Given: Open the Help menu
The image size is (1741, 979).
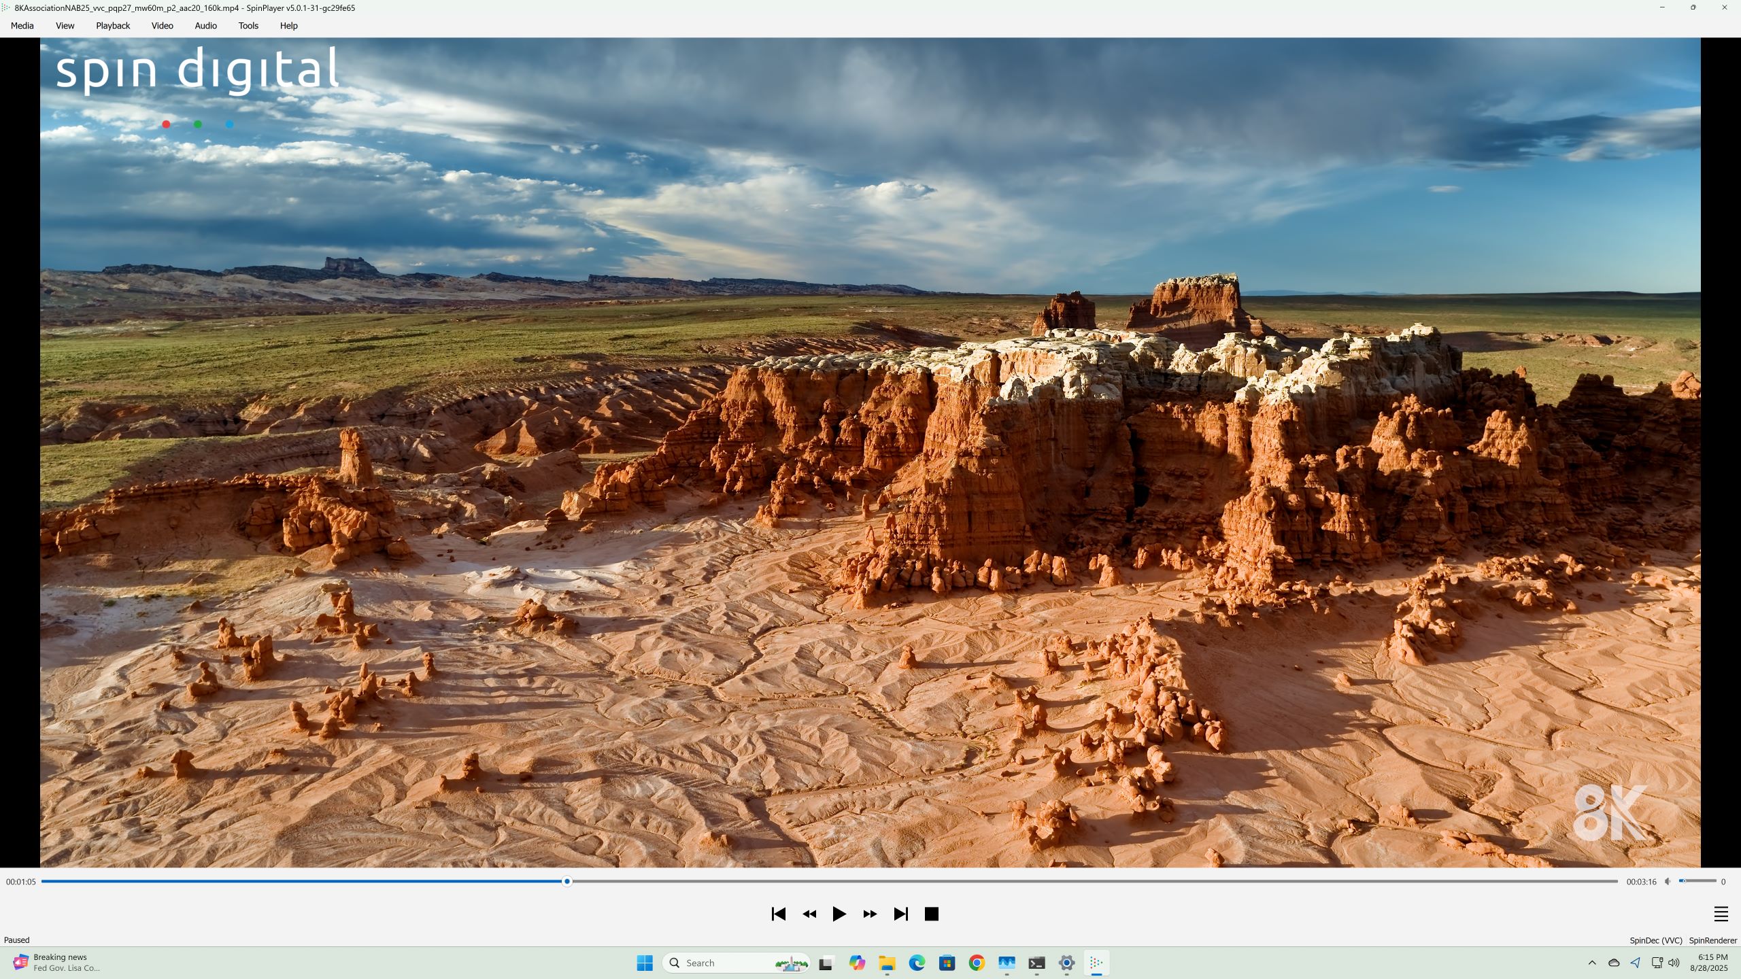Looking at the screenshot, I should (288, 26).
